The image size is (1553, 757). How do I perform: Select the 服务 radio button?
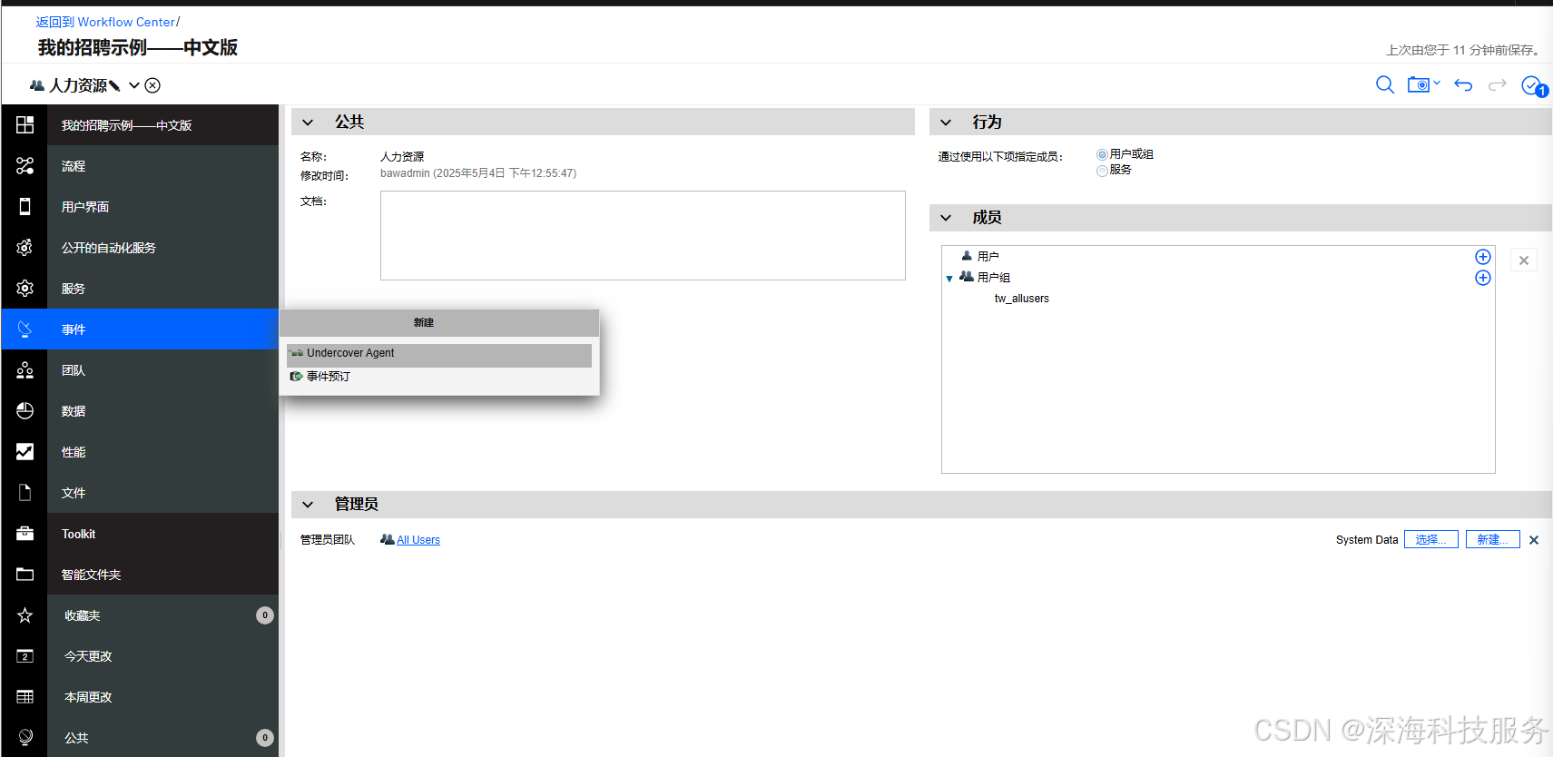pyautogui.click(x=1102, y=171)
